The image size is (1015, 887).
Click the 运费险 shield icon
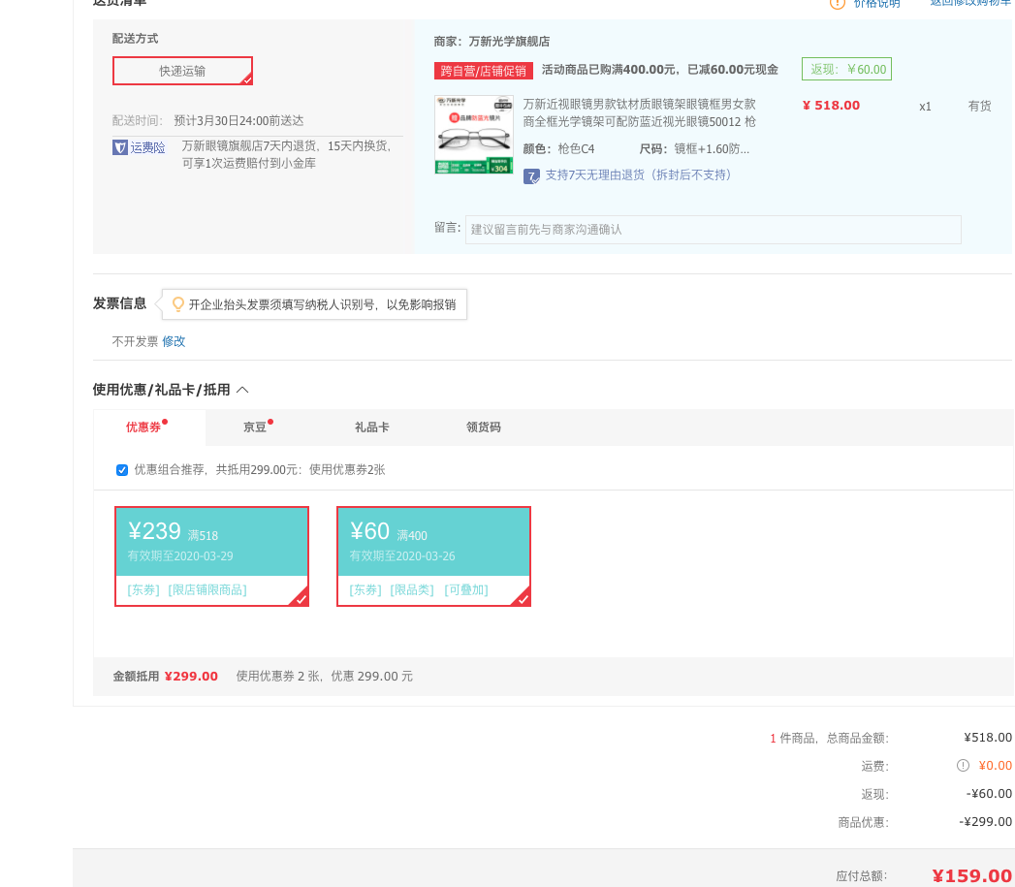pyautogui.click(x=120, y=147)
